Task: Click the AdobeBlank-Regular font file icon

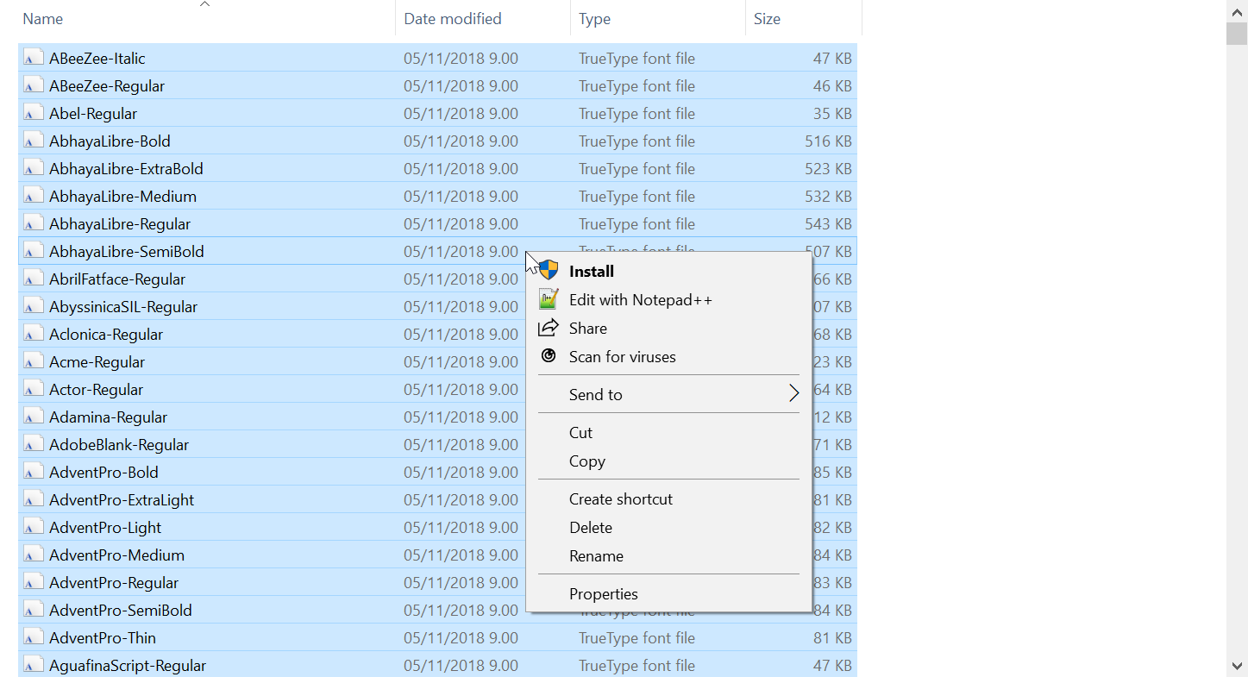Action: point(34,445)
